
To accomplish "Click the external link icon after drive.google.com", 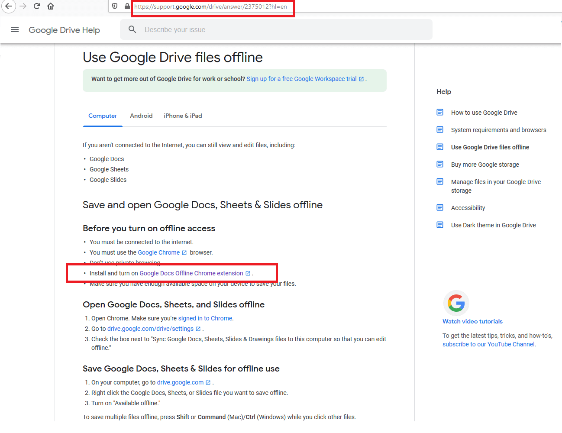I will 208,382.
